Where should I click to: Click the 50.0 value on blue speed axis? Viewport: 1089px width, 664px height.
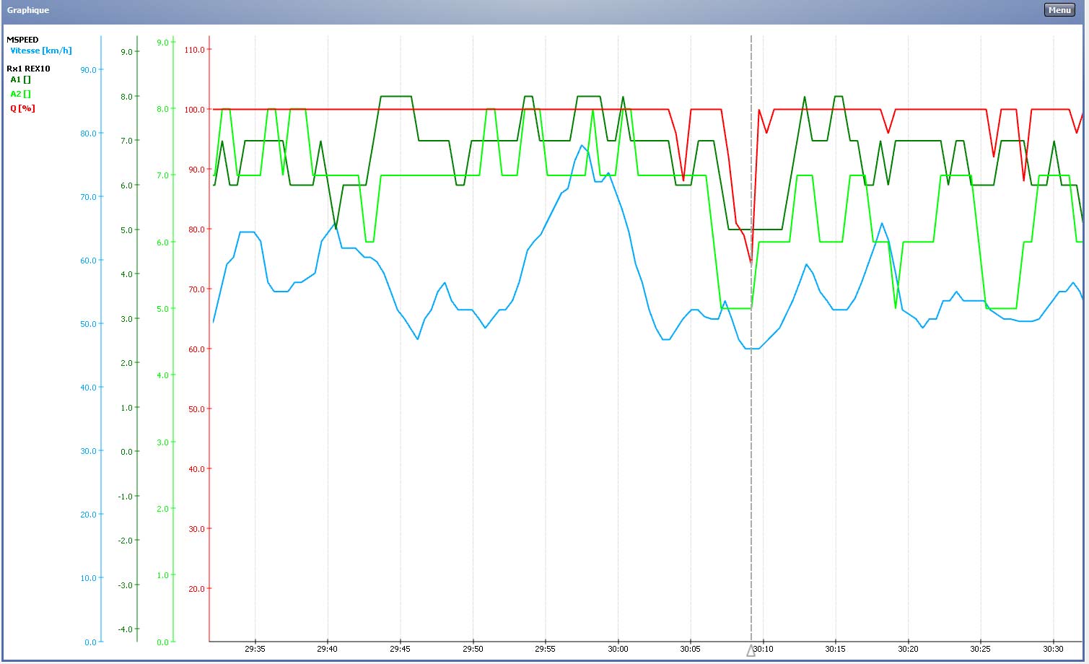(x=88, y=324)
